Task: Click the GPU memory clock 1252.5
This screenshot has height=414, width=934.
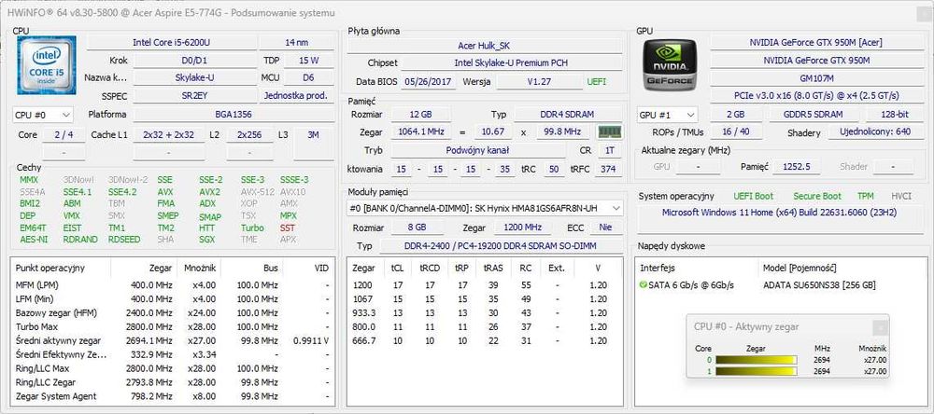Action: pos(796,167)
